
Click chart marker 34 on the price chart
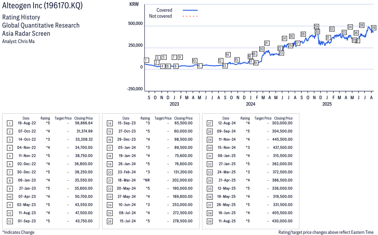click(x=350, y=27)
